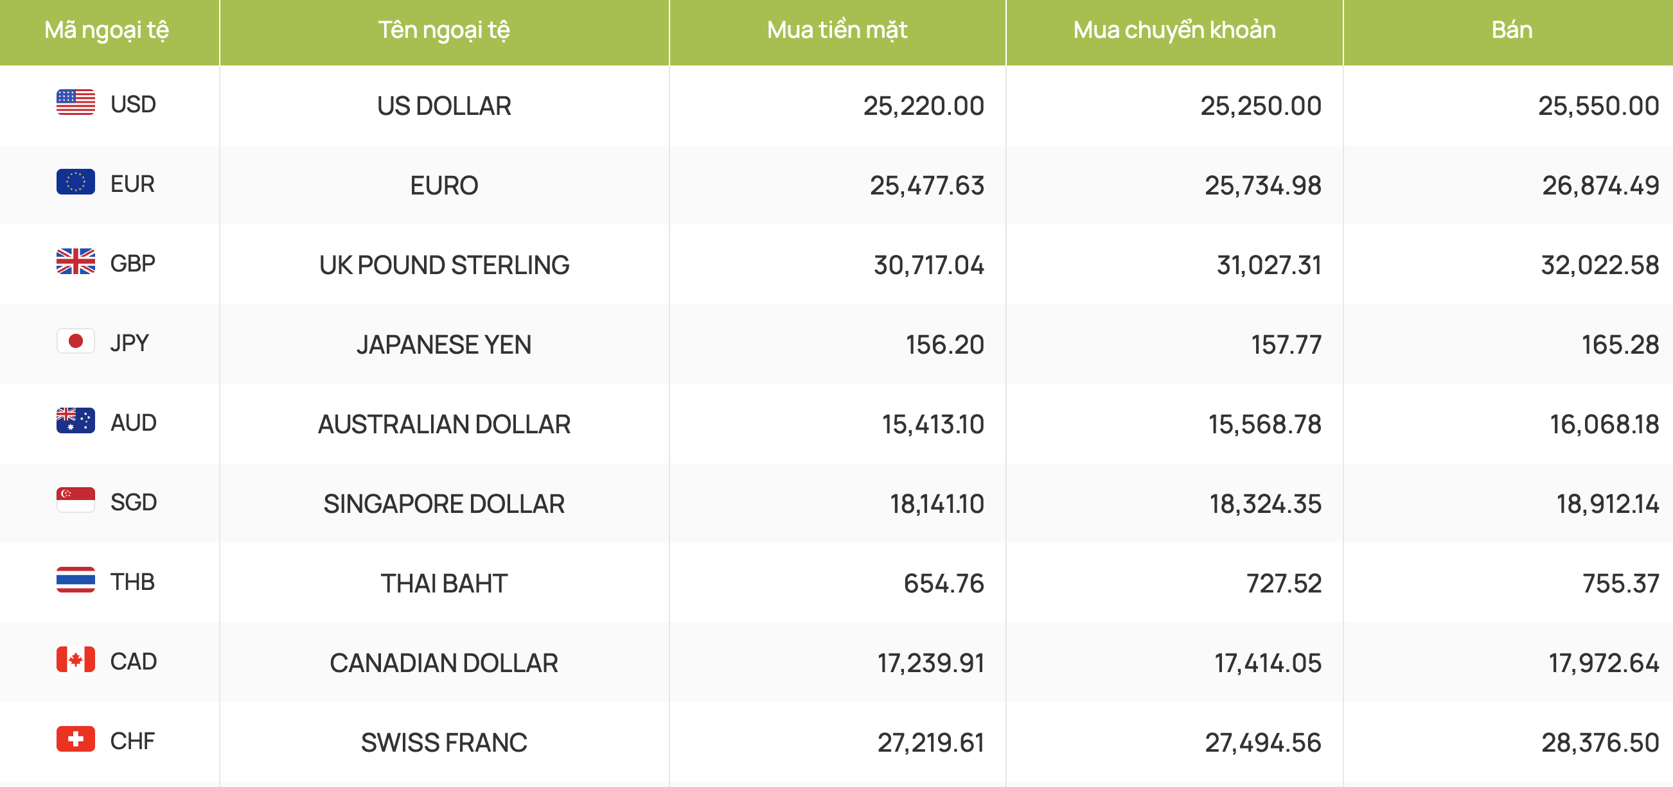This screenshot has width=1673, height=787.
Task: Click the EURO sell rate 26,874.49
Action: [1600, 186]
